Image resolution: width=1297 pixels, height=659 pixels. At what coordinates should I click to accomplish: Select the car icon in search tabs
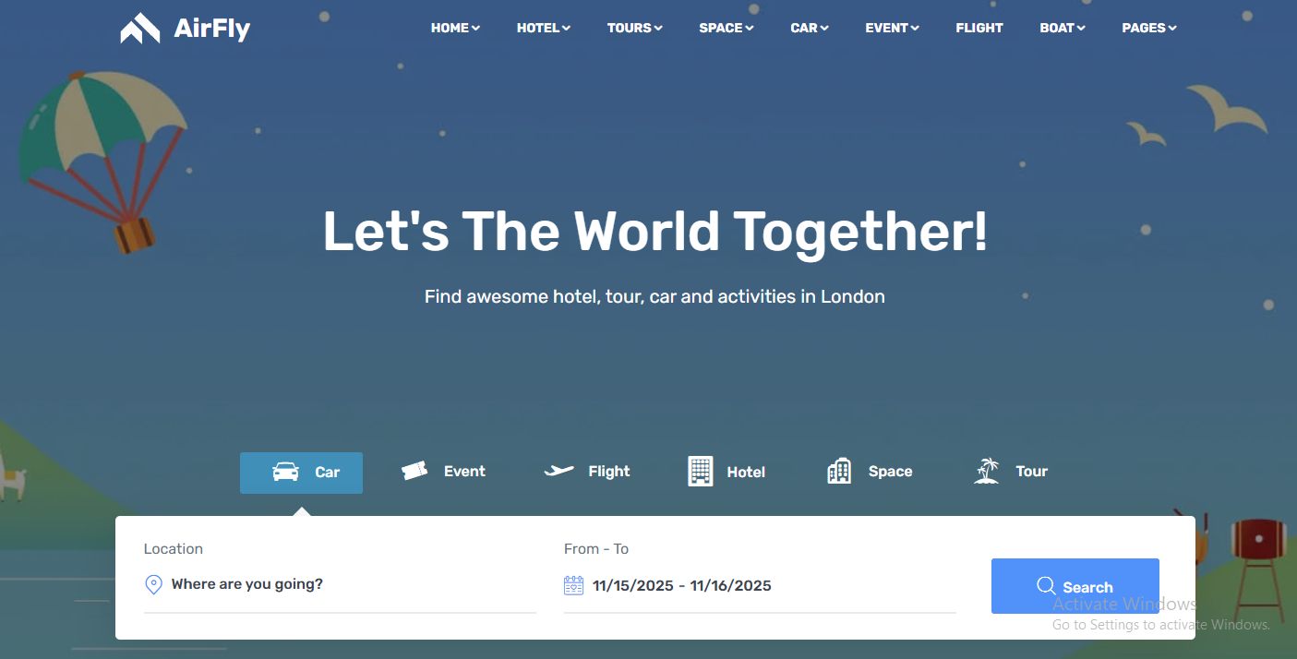pos(286,472)
